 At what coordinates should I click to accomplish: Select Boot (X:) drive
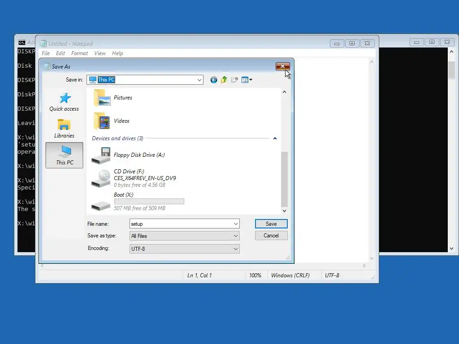point(138,202)
